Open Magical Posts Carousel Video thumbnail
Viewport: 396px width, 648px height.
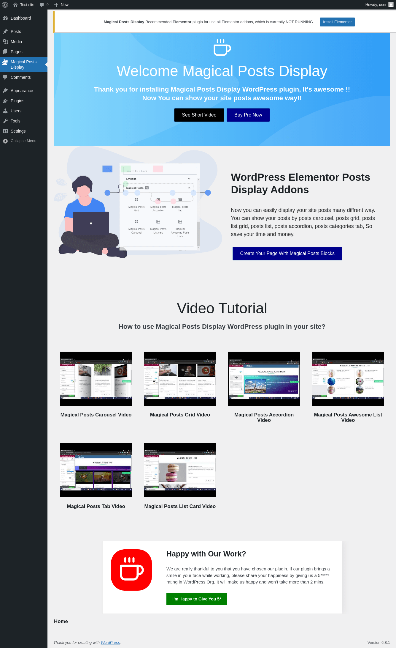coord(96,379)
